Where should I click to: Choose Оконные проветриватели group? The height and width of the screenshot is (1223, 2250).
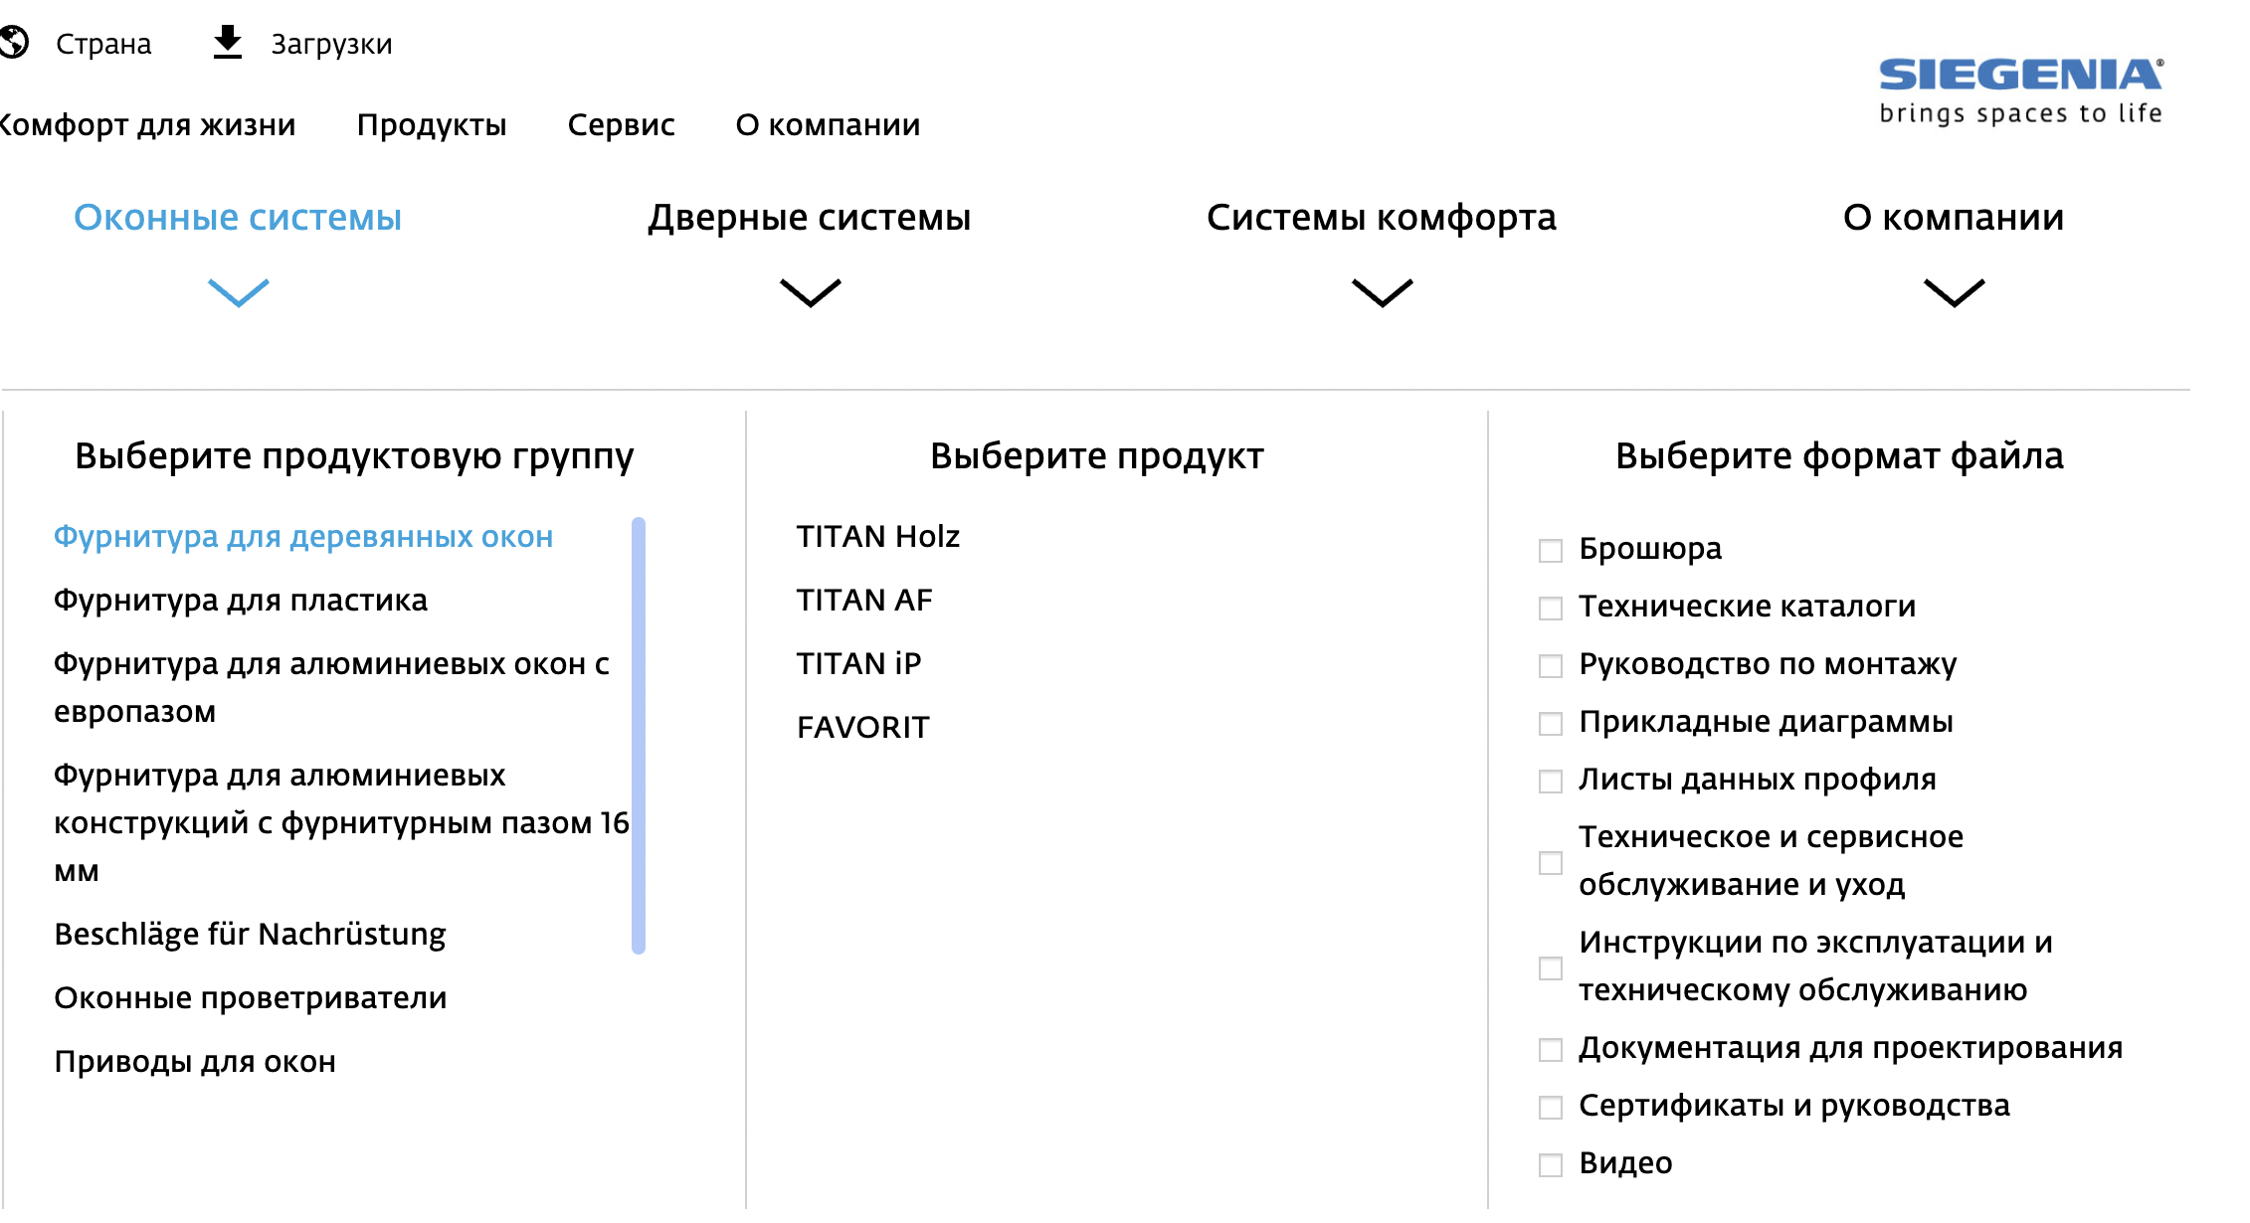[251, 998]
